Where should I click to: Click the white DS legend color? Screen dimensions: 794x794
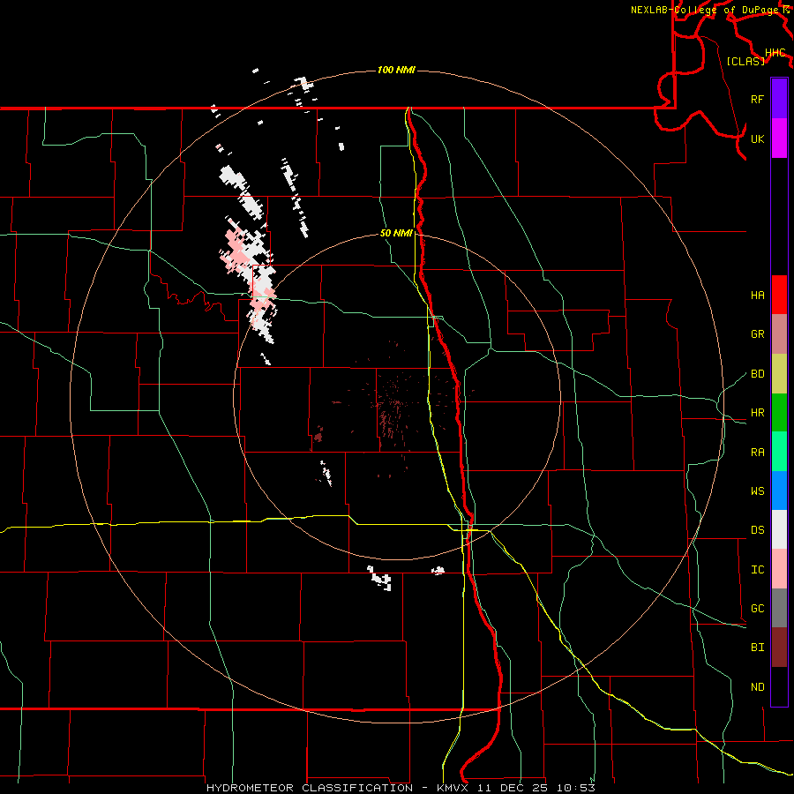click(779, 529)
